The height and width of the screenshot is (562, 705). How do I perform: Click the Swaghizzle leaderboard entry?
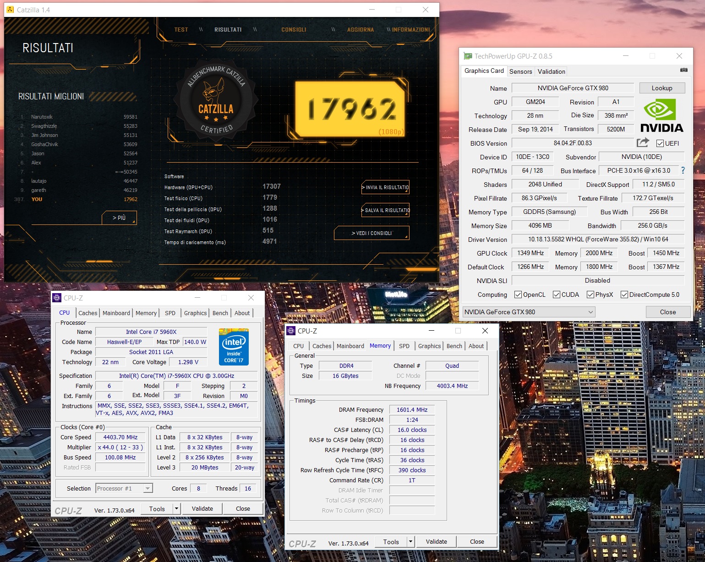point(78,126)
